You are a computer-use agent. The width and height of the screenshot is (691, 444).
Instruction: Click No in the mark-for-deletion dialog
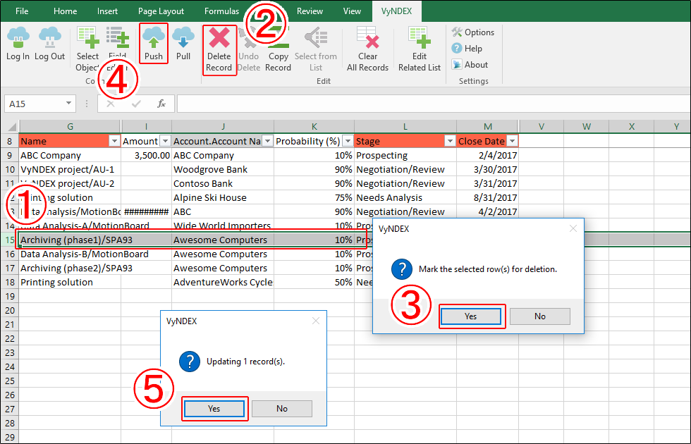tap(540, 316)
